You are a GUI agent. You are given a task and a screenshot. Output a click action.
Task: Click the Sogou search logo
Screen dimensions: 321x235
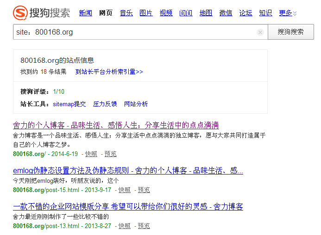(42, 13)
